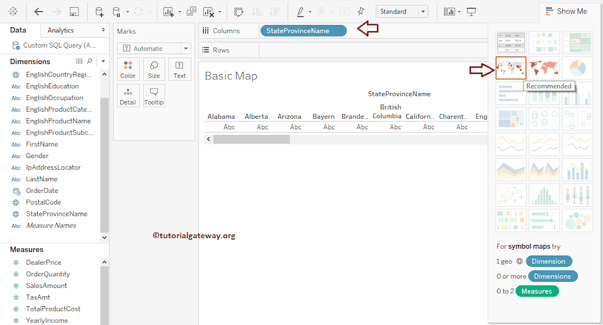Select the OrderDate dimension
The height and width of the screenshot is (325, 603).
coord(42,190)
